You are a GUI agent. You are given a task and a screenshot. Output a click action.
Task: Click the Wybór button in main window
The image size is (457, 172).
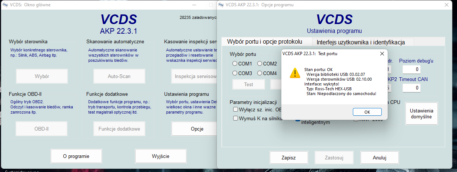pyautogui.click(x=42, y=77)
